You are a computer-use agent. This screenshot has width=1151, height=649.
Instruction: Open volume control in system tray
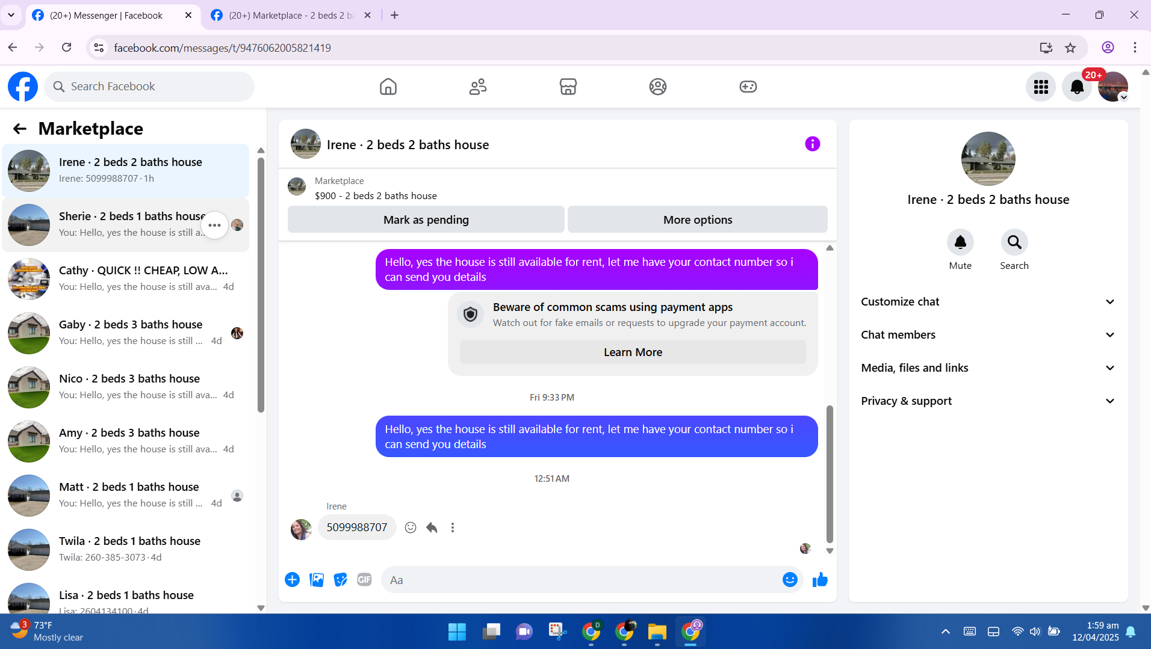pos(1035,632)
